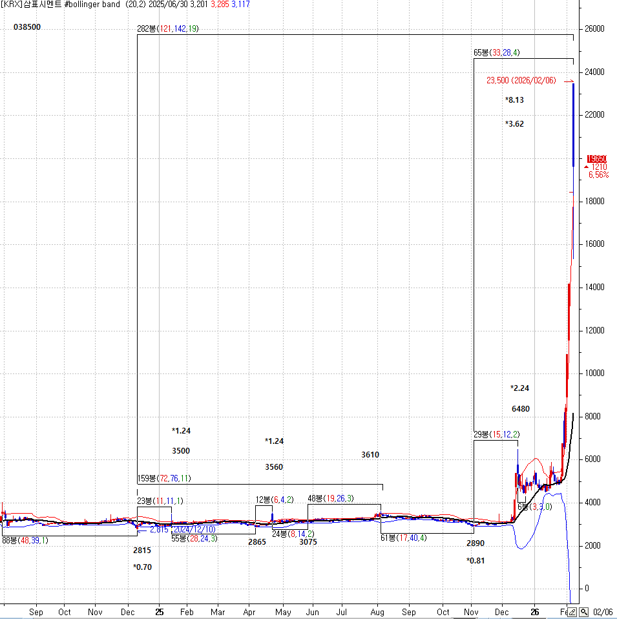Click the 88봉 range label at left
Viewport: 617px width, 619px height.
[25, 540]
